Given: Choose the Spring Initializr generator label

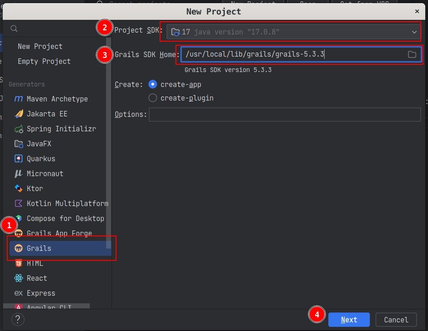Looking at the screenshot, I should [x=61, y=129].
